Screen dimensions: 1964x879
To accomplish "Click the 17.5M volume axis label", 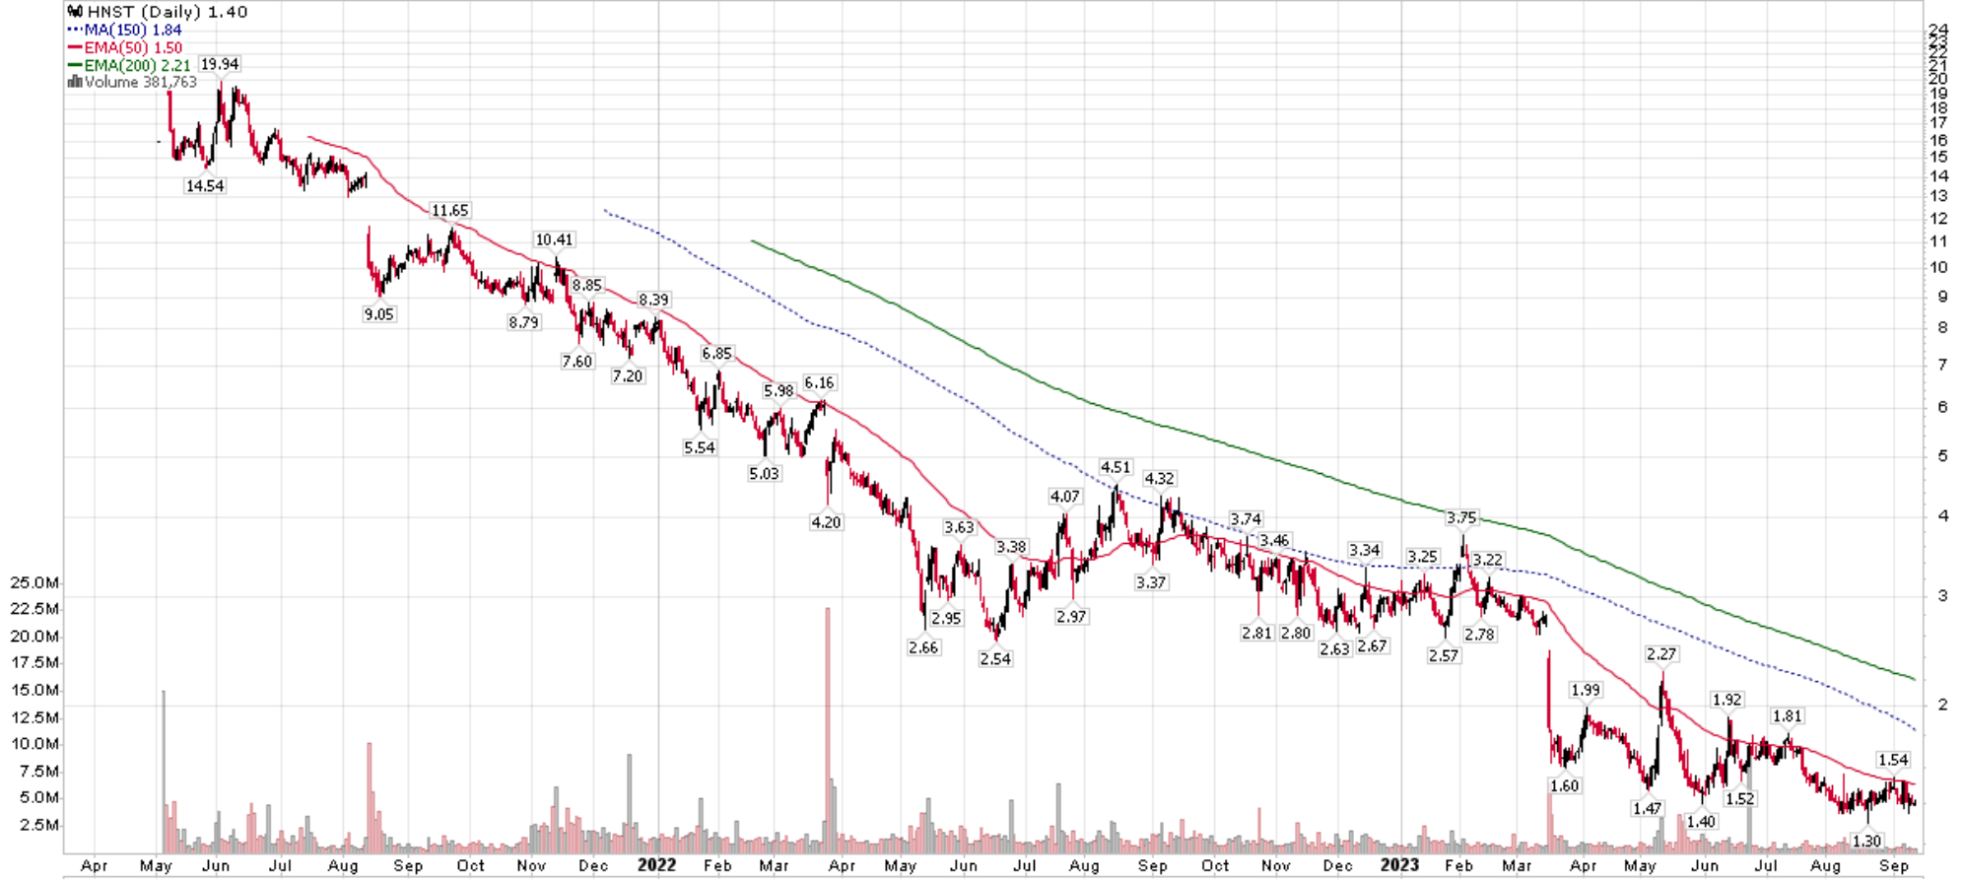I will 34,663.
